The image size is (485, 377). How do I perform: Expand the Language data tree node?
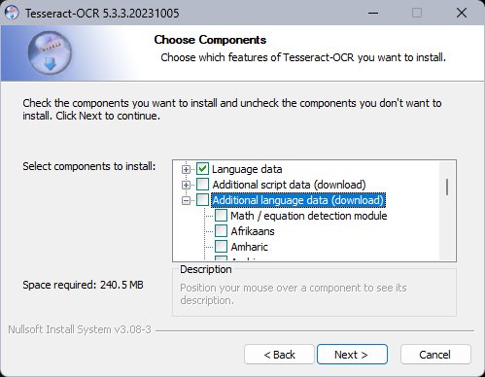[x=186, y=169]
